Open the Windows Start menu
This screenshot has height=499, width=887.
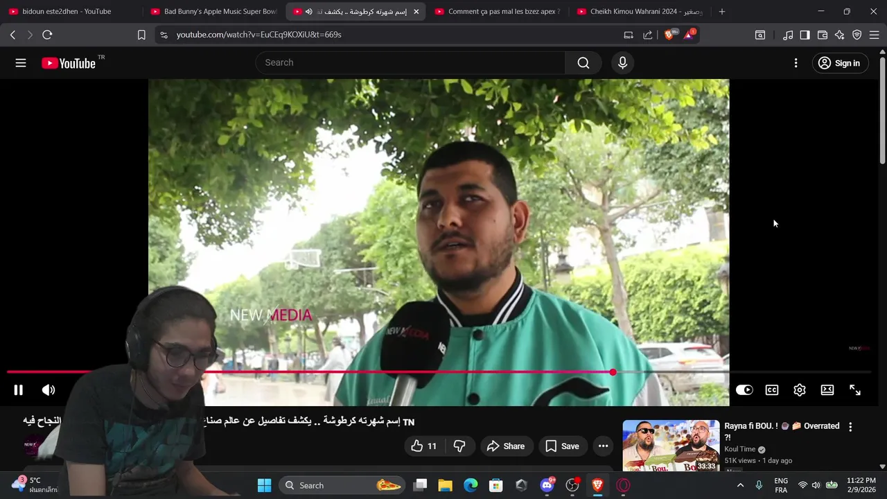click(x=265, y=485)
